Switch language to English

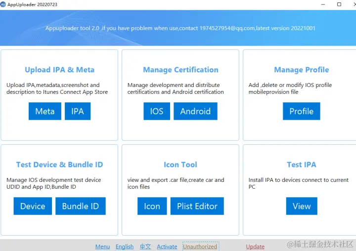tap(125, 247)
